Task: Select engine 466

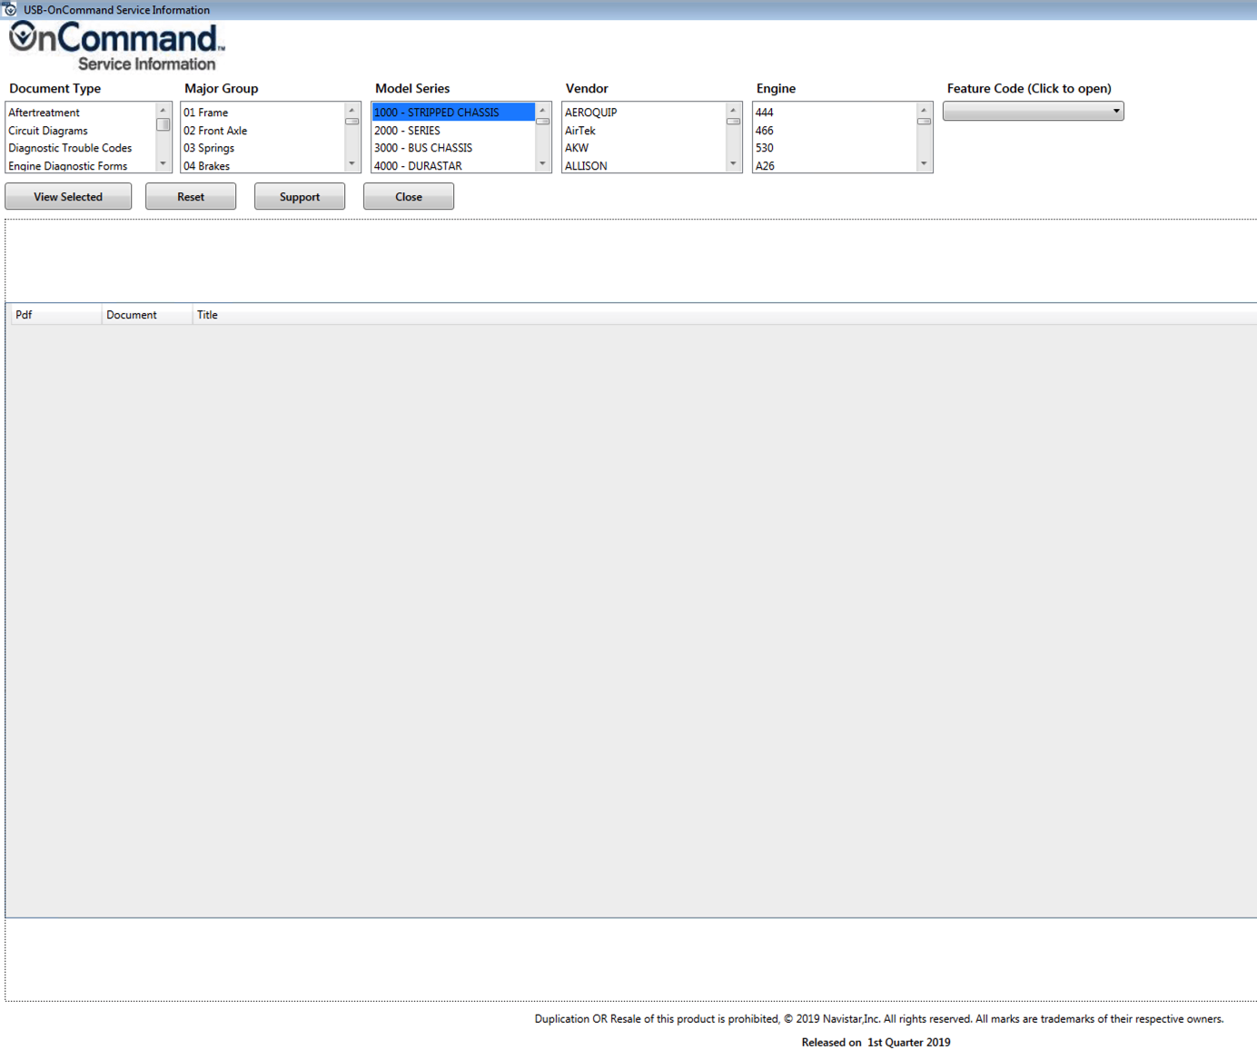Action: [x=835, y=131]
